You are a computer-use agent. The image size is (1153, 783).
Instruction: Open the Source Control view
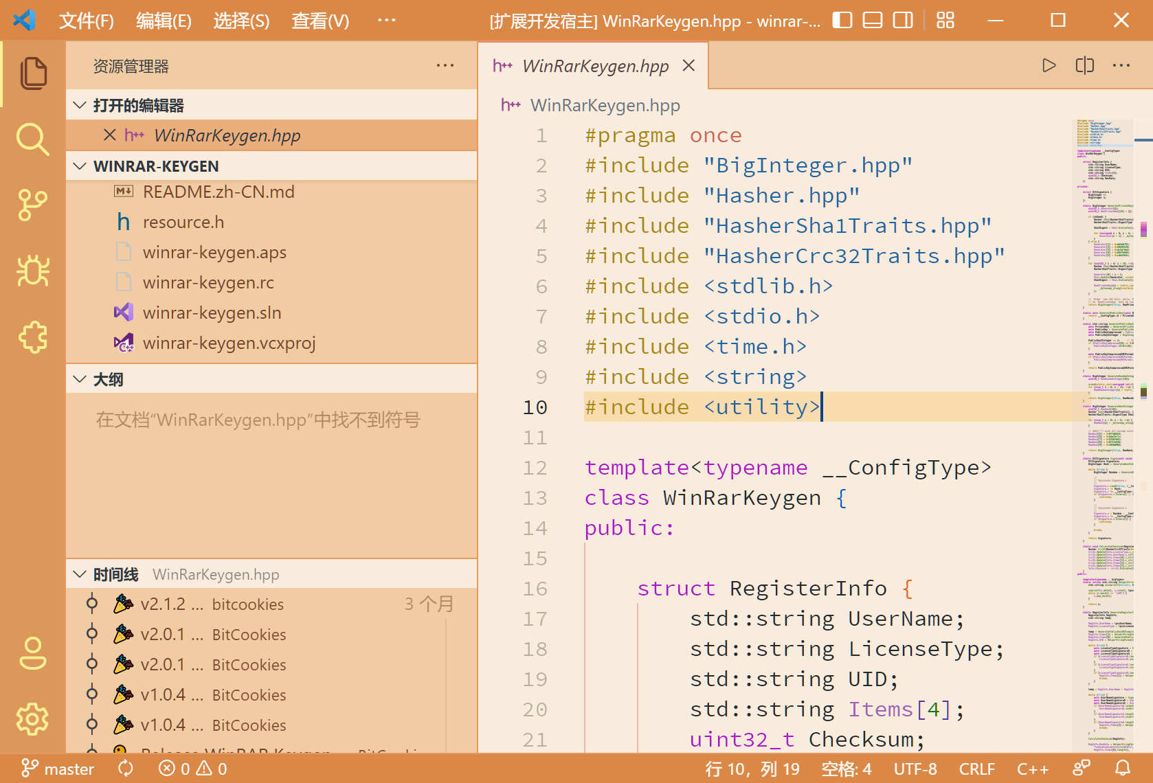pyautogui.click(x=33, y=205)
